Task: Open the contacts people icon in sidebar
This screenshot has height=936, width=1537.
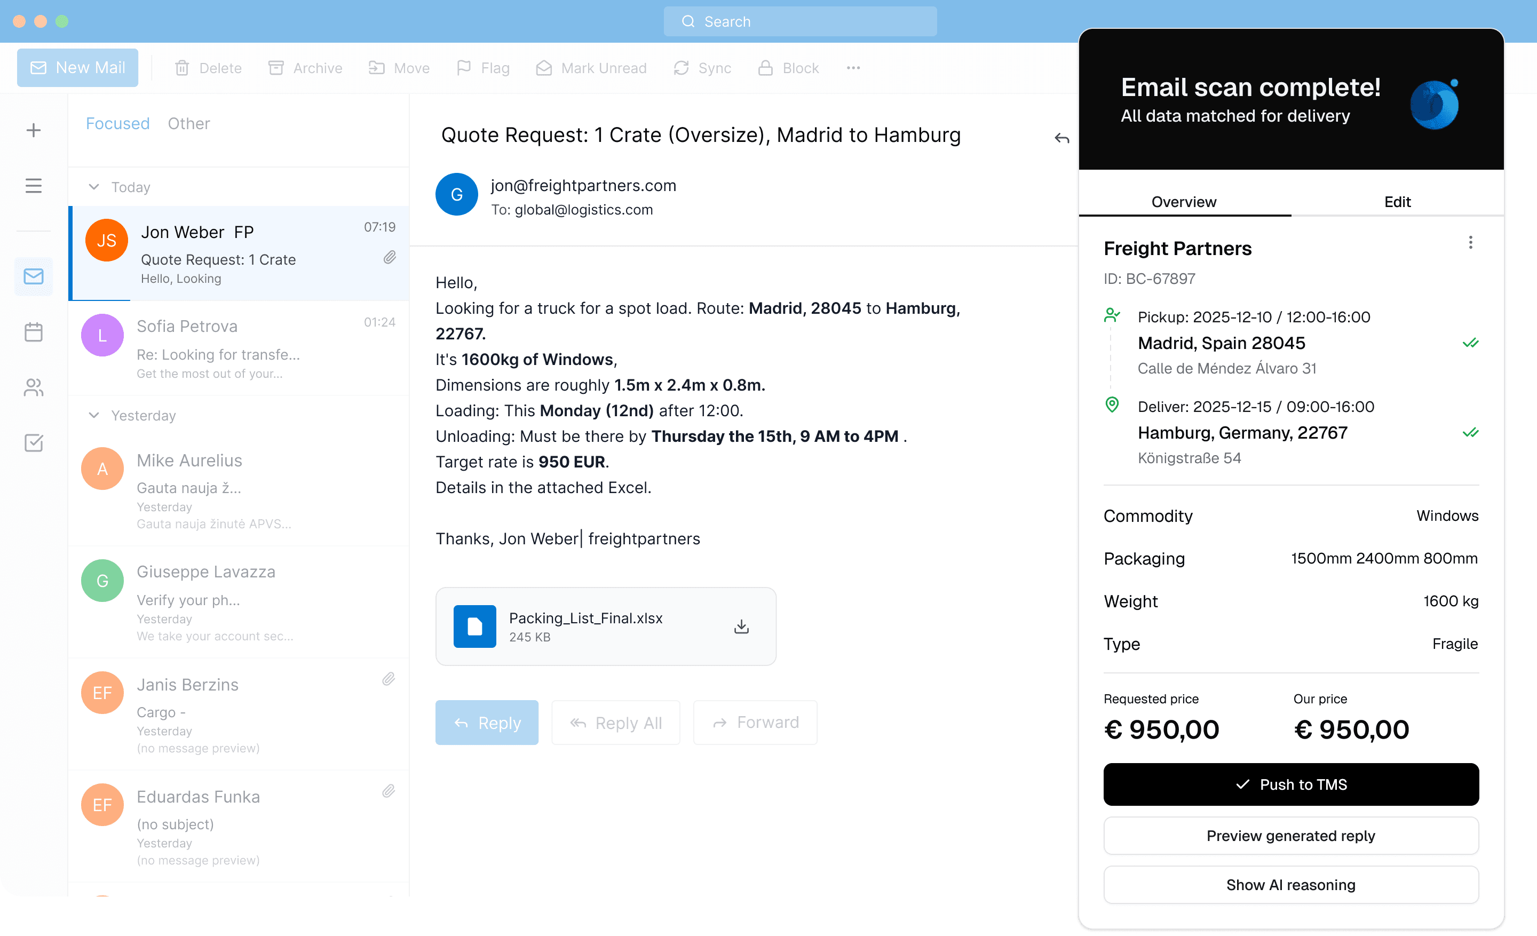Action: coord(34,387)
